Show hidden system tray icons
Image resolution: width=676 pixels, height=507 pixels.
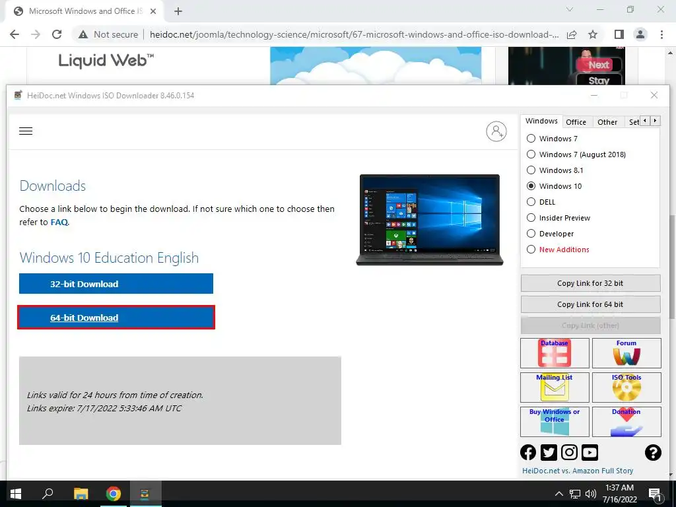(x=558, y=494)
